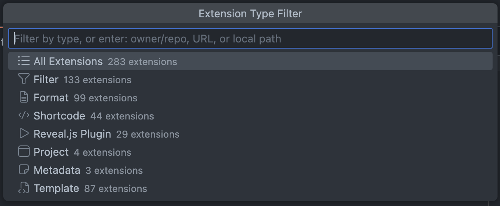Click the Shortcode code brackets icon
This screenshot has width=500, height=206.
pos(24,115)
